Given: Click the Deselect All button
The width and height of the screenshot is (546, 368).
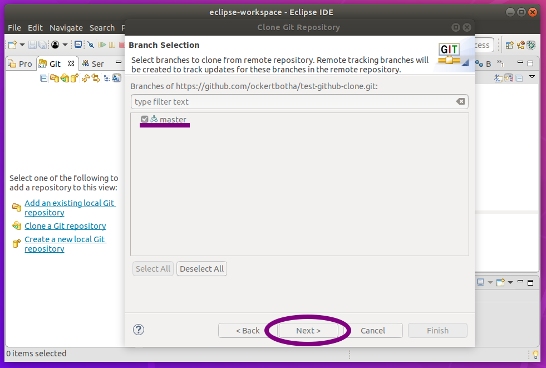Looking at the screenshot, I should pyautogui.click(x=201, y=269).
